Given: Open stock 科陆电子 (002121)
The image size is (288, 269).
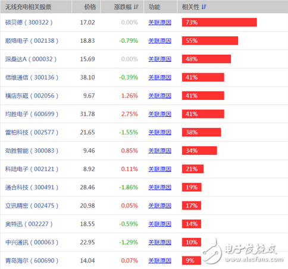Looking at the screenshot, I should (32, 169).
